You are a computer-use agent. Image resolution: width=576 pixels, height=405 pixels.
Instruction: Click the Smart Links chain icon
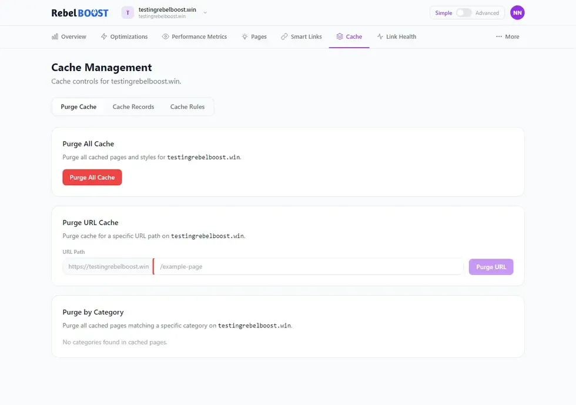click(284, 36)
